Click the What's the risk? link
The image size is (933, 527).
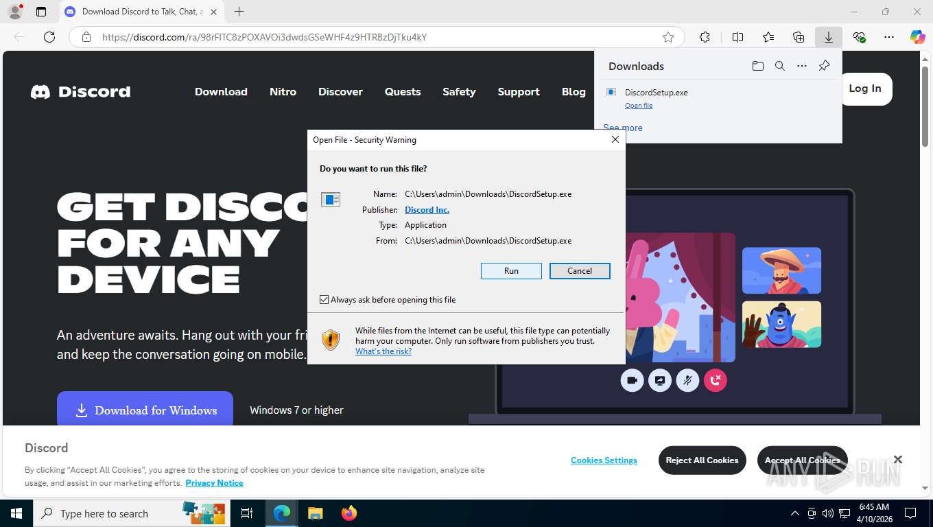tap(383, 351)
